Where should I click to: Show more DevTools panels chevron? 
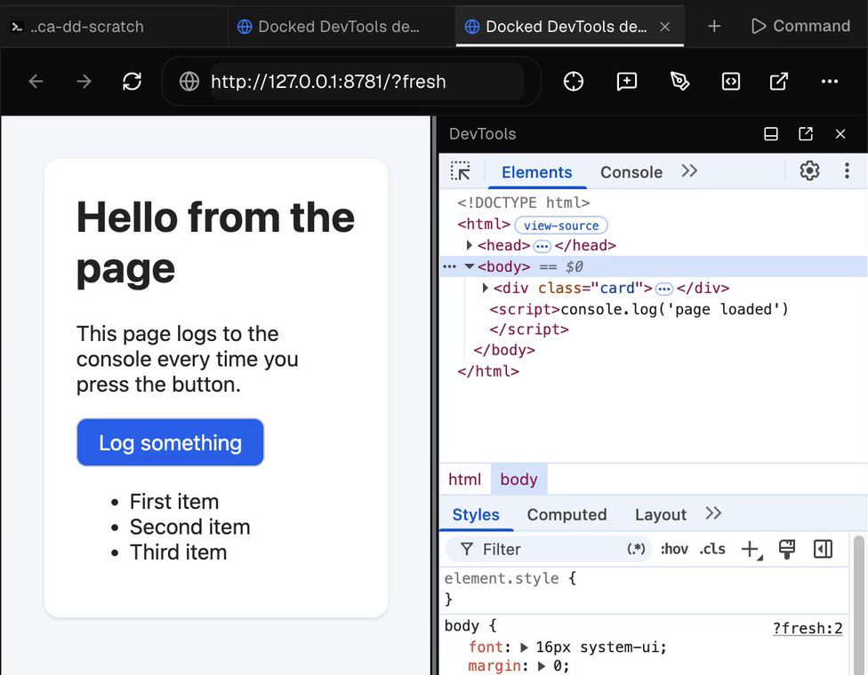(x=689, y=171)
